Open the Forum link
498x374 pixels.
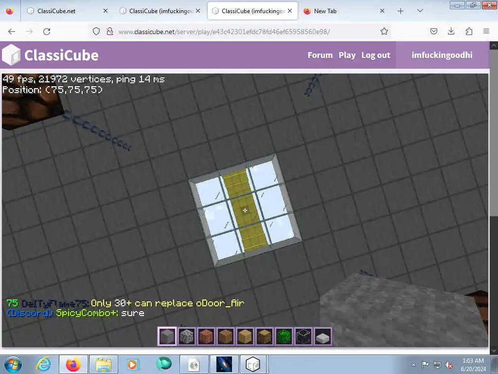[320, 55]
